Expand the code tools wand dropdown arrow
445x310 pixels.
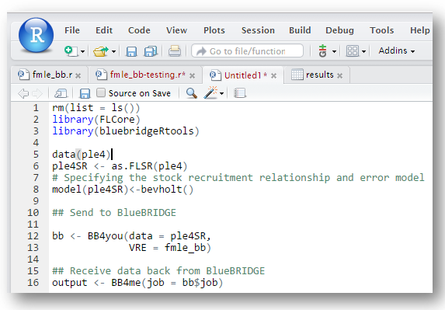(x=221, y=93)
